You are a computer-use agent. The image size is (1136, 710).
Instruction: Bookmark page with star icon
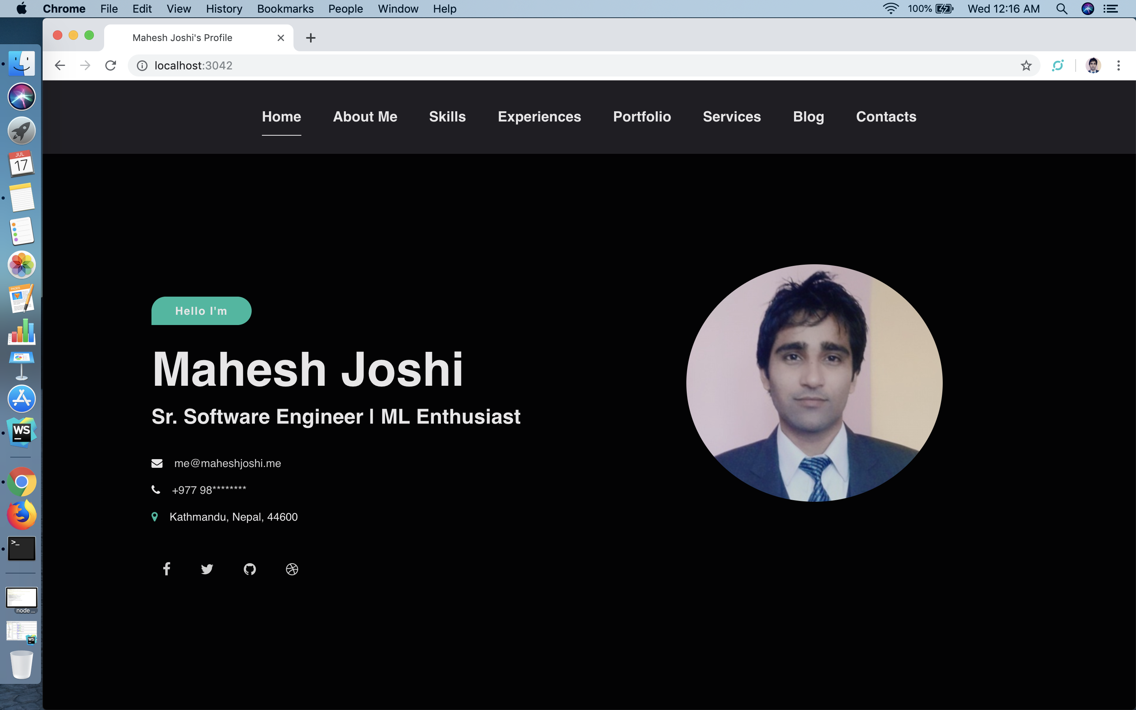click(1026, 66)
